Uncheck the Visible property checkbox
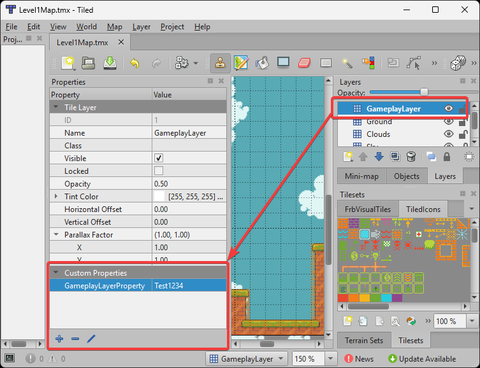 [159, 159]
